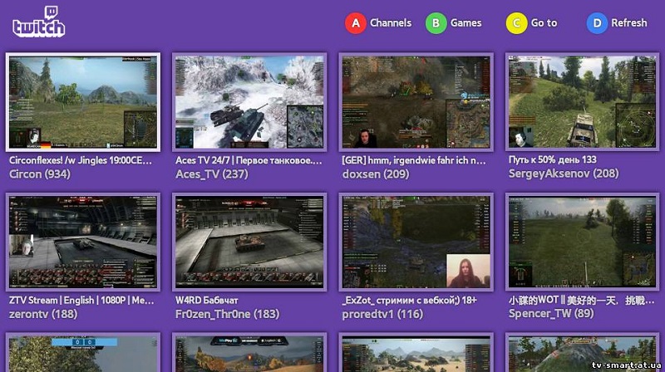Screen dimensions: 665x372
Task: Click channel name 'SergeyAksenov (208)'
Action: coord(564,174)
